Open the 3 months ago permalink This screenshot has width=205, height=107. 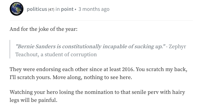pos(94,9)
